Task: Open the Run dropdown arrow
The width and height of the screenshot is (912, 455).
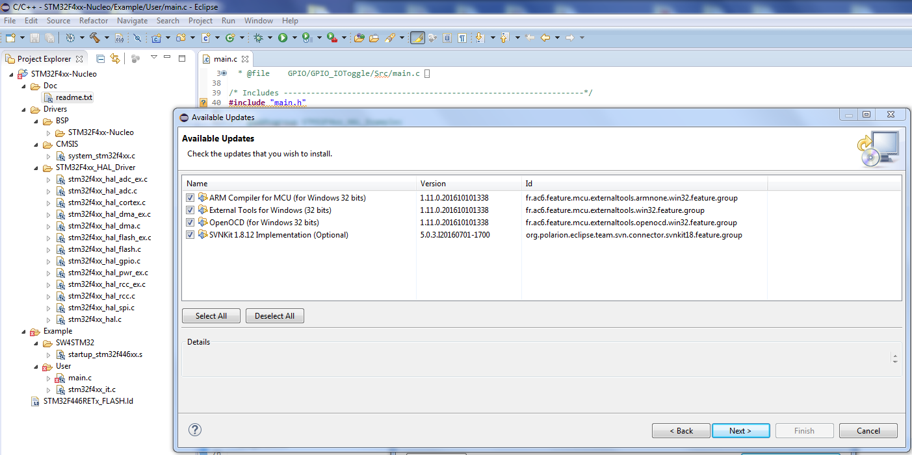Action: [x=294, y=38]
